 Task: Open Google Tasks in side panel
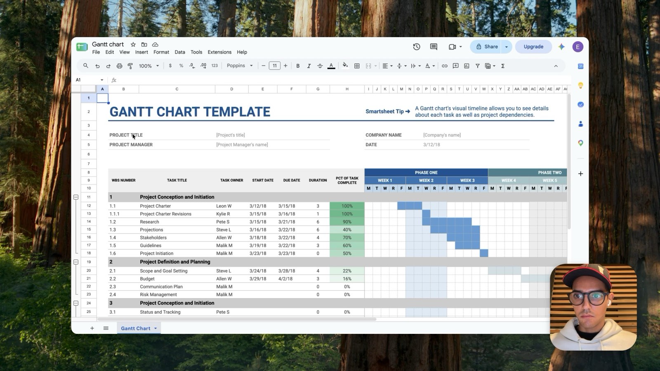[580, 104]
